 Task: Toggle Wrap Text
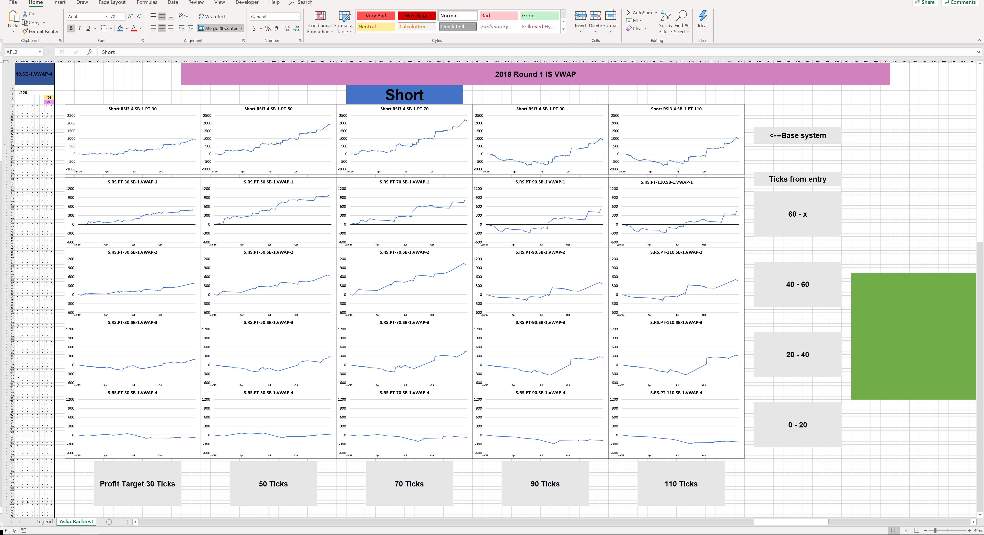point(212,16)
